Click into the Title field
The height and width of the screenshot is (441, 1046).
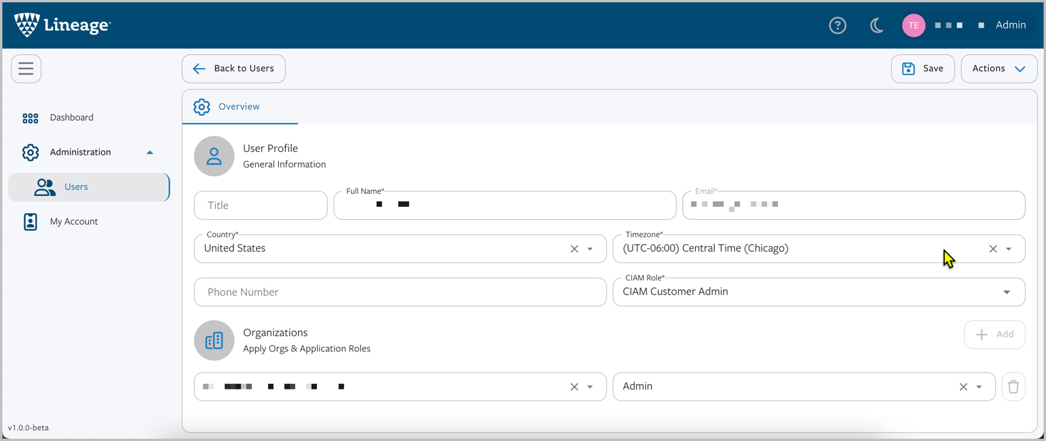click(x=261, y=206)
